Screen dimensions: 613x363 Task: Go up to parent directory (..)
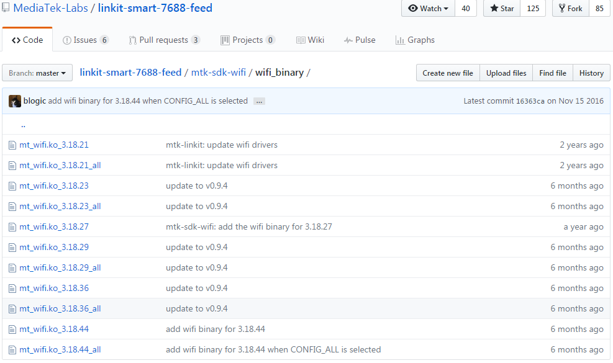pos(23,125)
